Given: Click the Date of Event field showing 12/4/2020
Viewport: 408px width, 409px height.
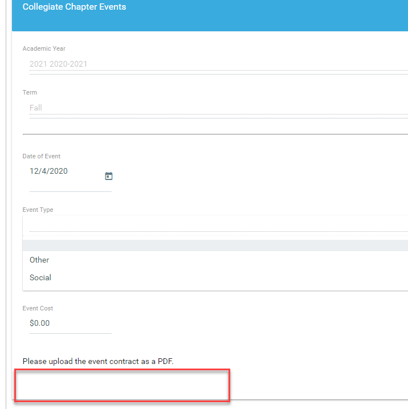Looking at the screenshot, I should 63,171.
